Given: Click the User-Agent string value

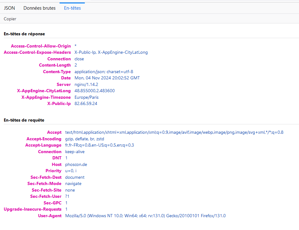Looking at the screenshot, I should click(x=145, y=216).
